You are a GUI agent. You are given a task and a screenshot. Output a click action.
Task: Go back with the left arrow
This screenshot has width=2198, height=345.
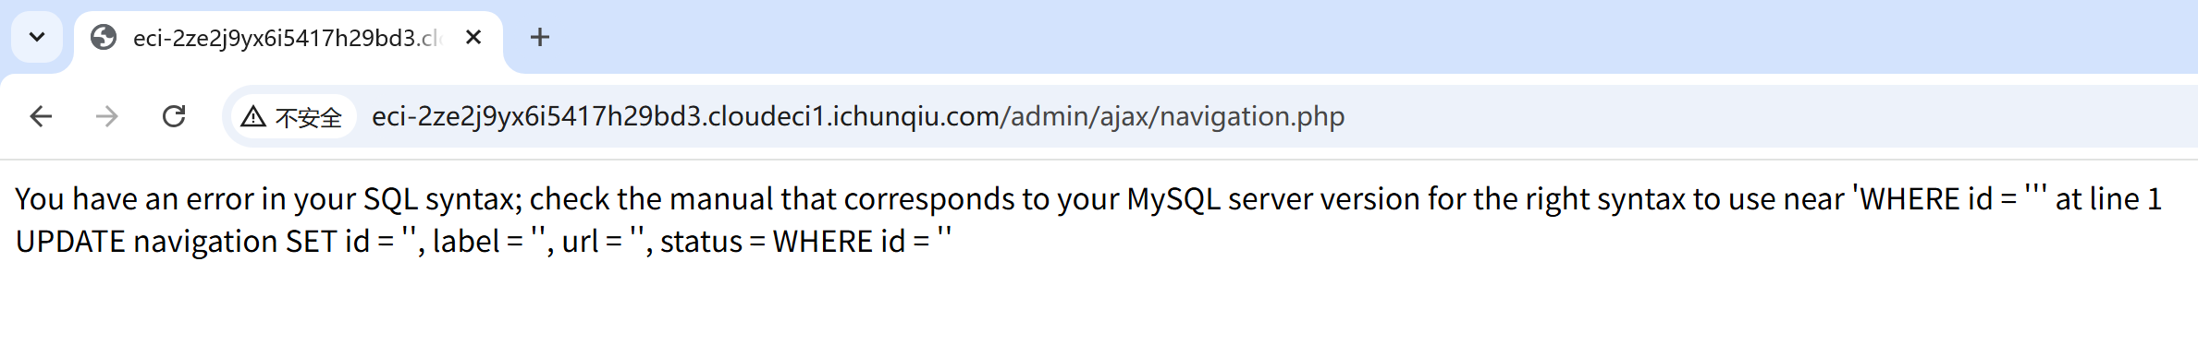click(x=41, y=116)
